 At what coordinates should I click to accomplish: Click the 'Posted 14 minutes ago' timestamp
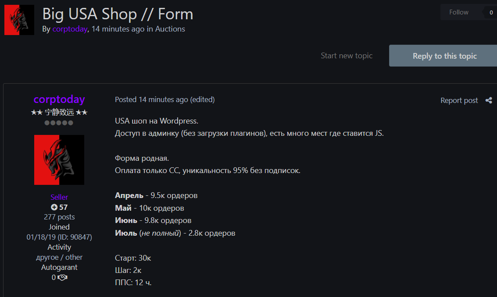[x=151, y=99]
